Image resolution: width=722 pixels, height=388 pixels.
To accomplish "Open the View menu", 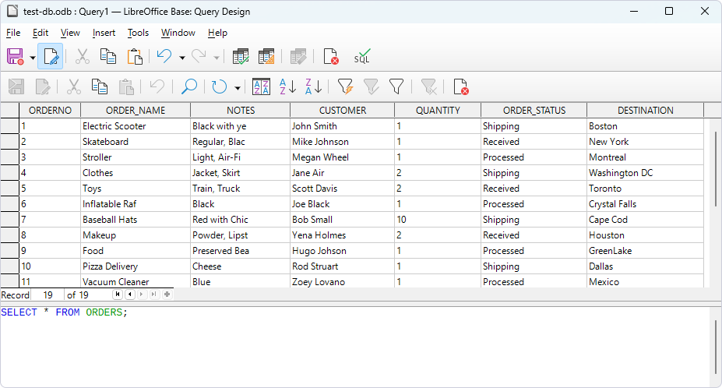I will pos(70,33).
